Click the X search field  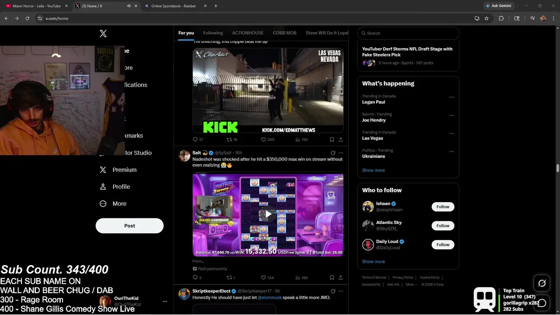pyautogui.click(x=408, y=33)
